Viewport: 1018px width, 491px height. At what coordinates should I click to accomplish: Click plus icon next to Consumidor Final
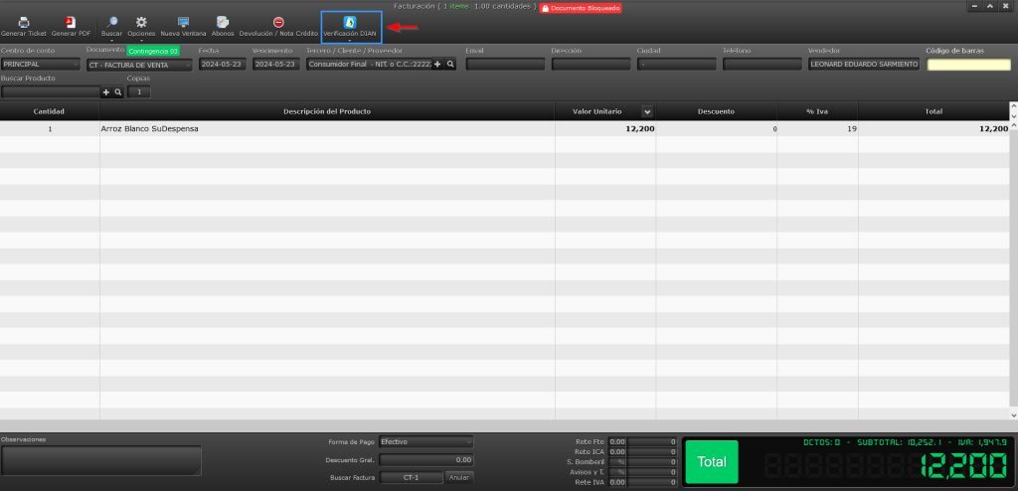(x=437, y=64)
